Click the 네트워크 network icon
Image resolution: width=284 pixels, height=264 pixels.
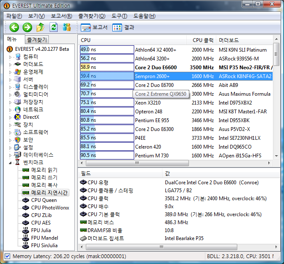pyautogui.click(x=18, y=110)
